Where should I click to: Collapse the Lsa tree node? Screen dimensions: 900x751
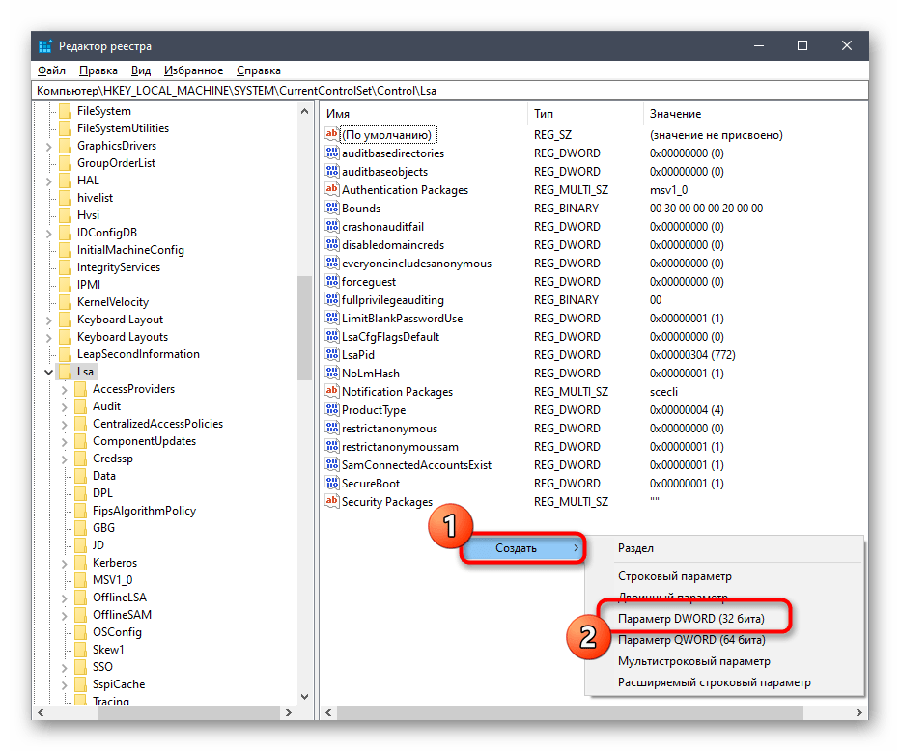[48, 372]
